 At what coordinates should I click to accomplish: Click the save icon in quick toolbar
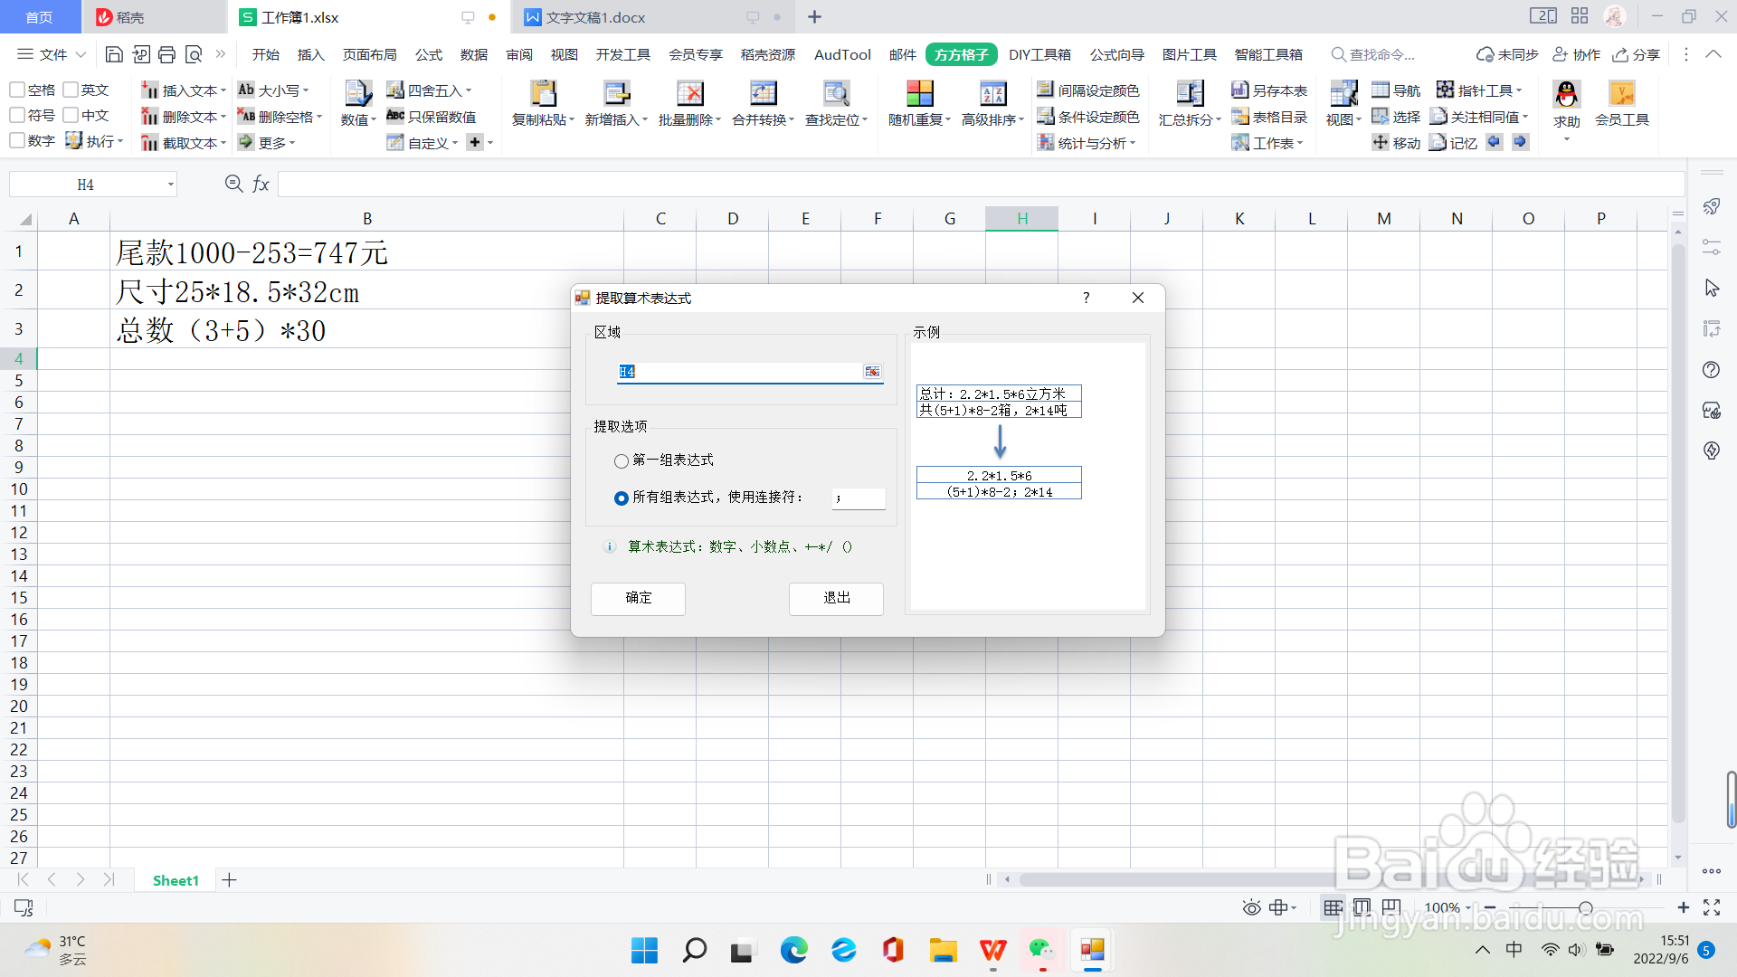click(114, 54)
